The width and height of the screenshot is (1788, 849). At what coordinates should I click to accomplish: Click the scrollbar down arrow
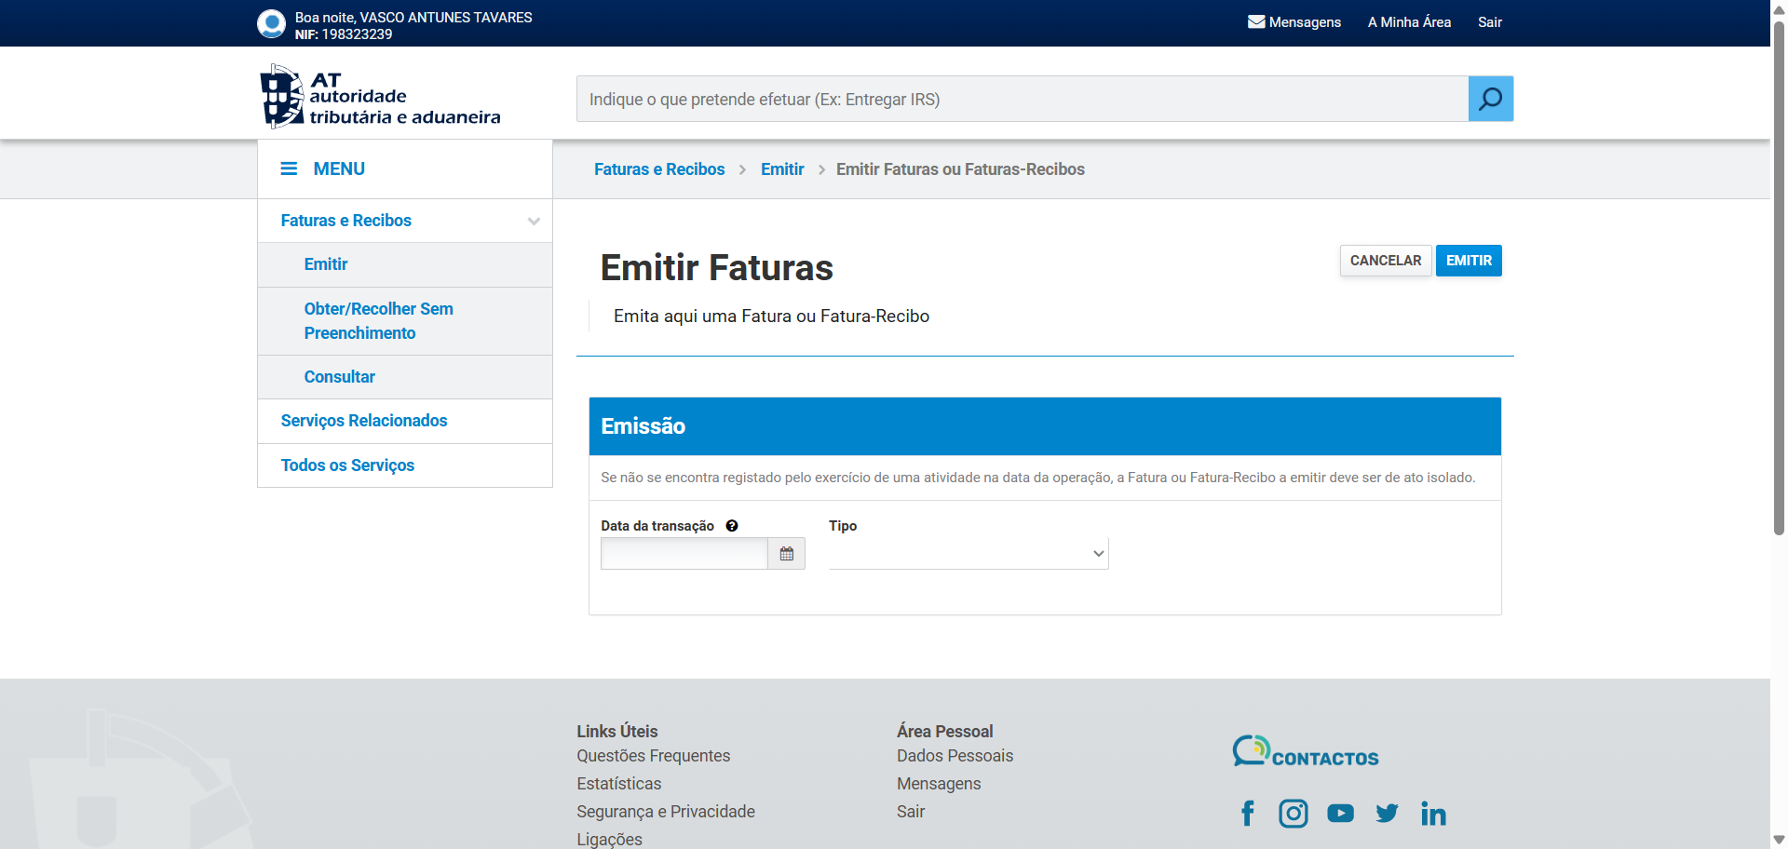1780,840
